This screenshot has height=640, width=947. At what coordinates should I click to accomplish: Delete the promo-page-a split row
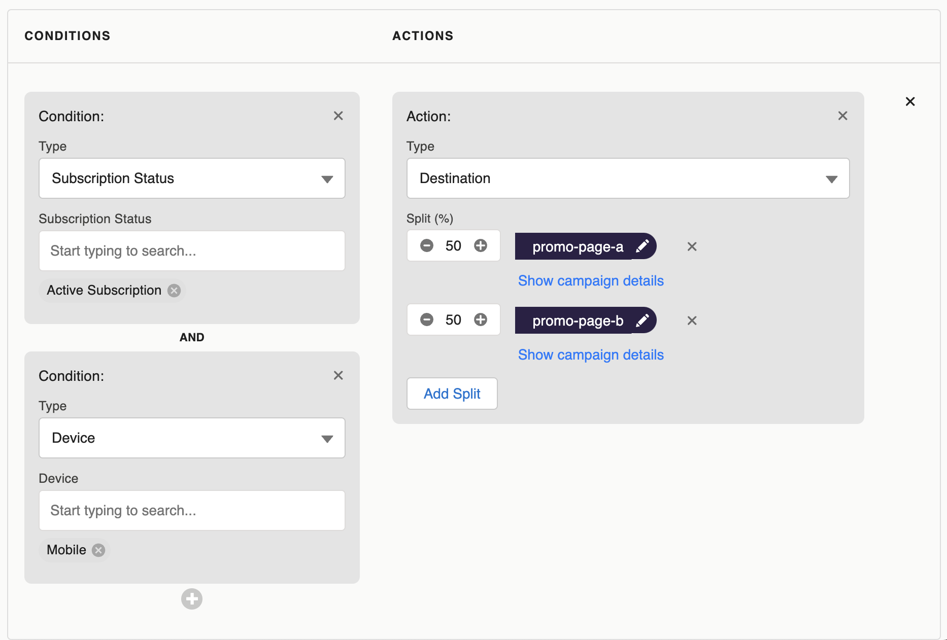(692, 247)
